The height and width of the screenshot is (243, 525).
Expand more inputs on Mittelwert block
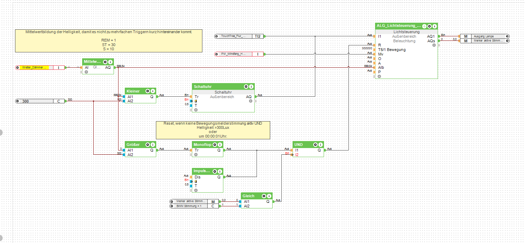(x=86, y=72)
